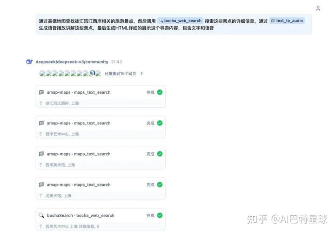Expand the bochaSearch bocha_web_search card

point(101,219)
